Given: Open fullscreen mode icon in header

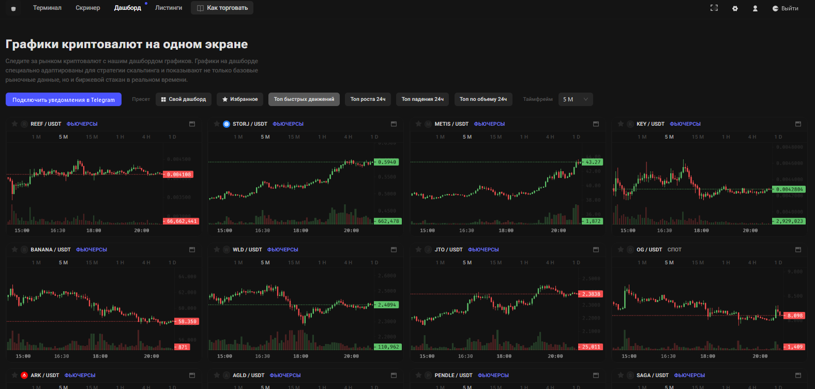Looking at the screenshot, I should [x=714, y=8].
